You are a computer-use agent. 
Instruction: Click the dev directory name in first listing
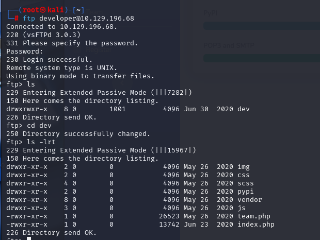[244, 109]
